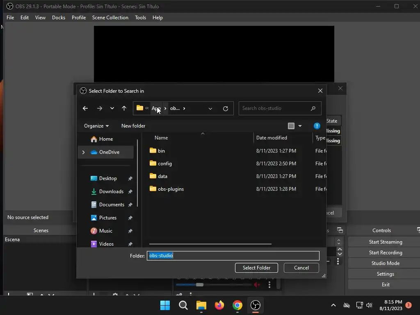
Task: Select Home in navigation pane
Action: pyautogui.click(x=105, y=139)
